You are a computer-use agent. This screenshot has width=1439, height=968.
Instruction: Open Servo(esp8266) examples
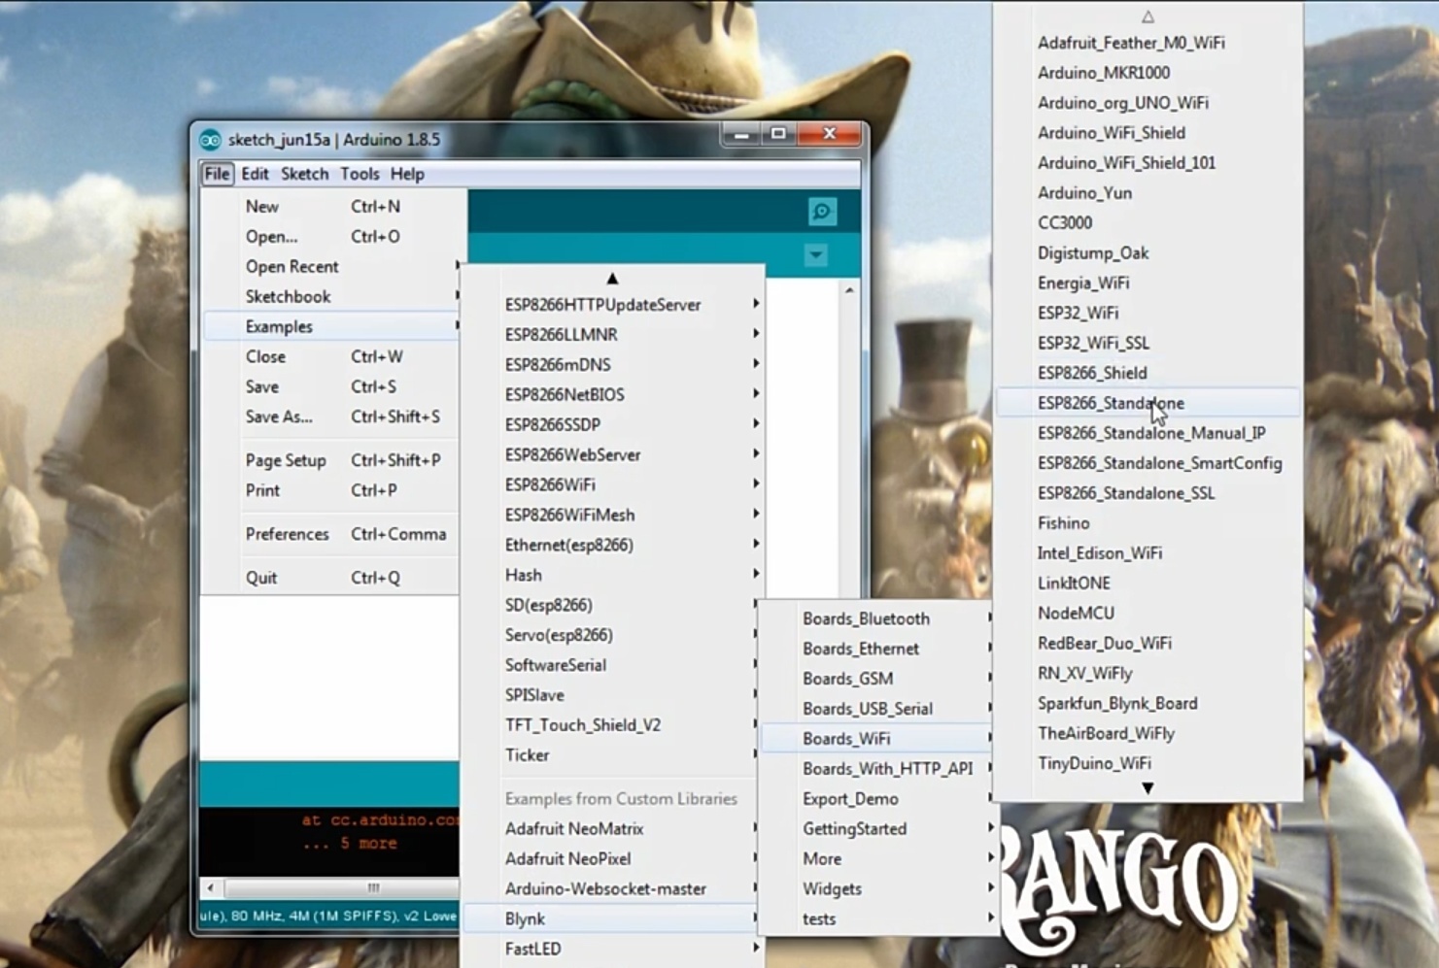pos(610,635)
